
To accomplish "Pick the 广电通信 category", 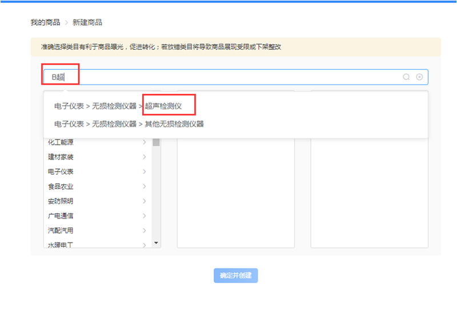I will click(x=61, y=216).
